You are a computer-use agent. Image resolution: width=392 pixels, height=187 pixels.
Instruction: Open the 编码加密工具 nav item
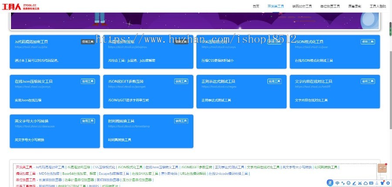[x=302, y=7]
